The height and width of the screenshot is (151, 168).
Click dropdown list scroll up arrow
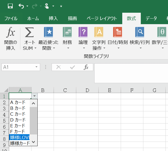tap(34, 103)
